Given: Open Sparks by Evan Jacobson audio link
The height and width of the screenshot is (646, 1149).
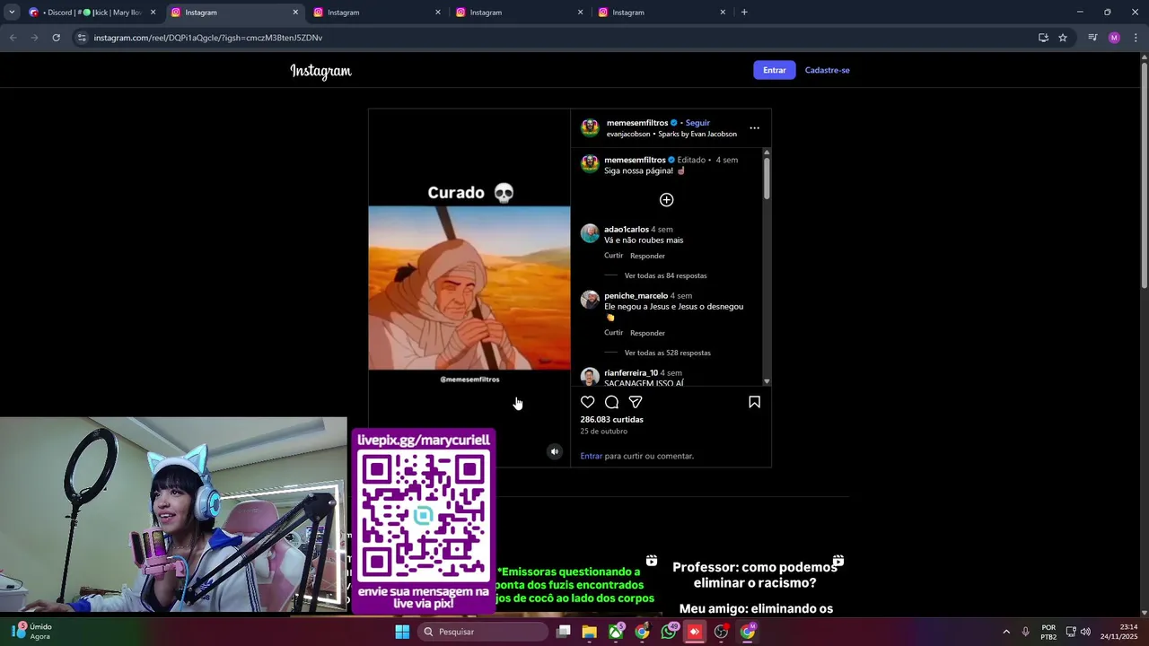Looking at the screenshot, I should pos(697,134).
